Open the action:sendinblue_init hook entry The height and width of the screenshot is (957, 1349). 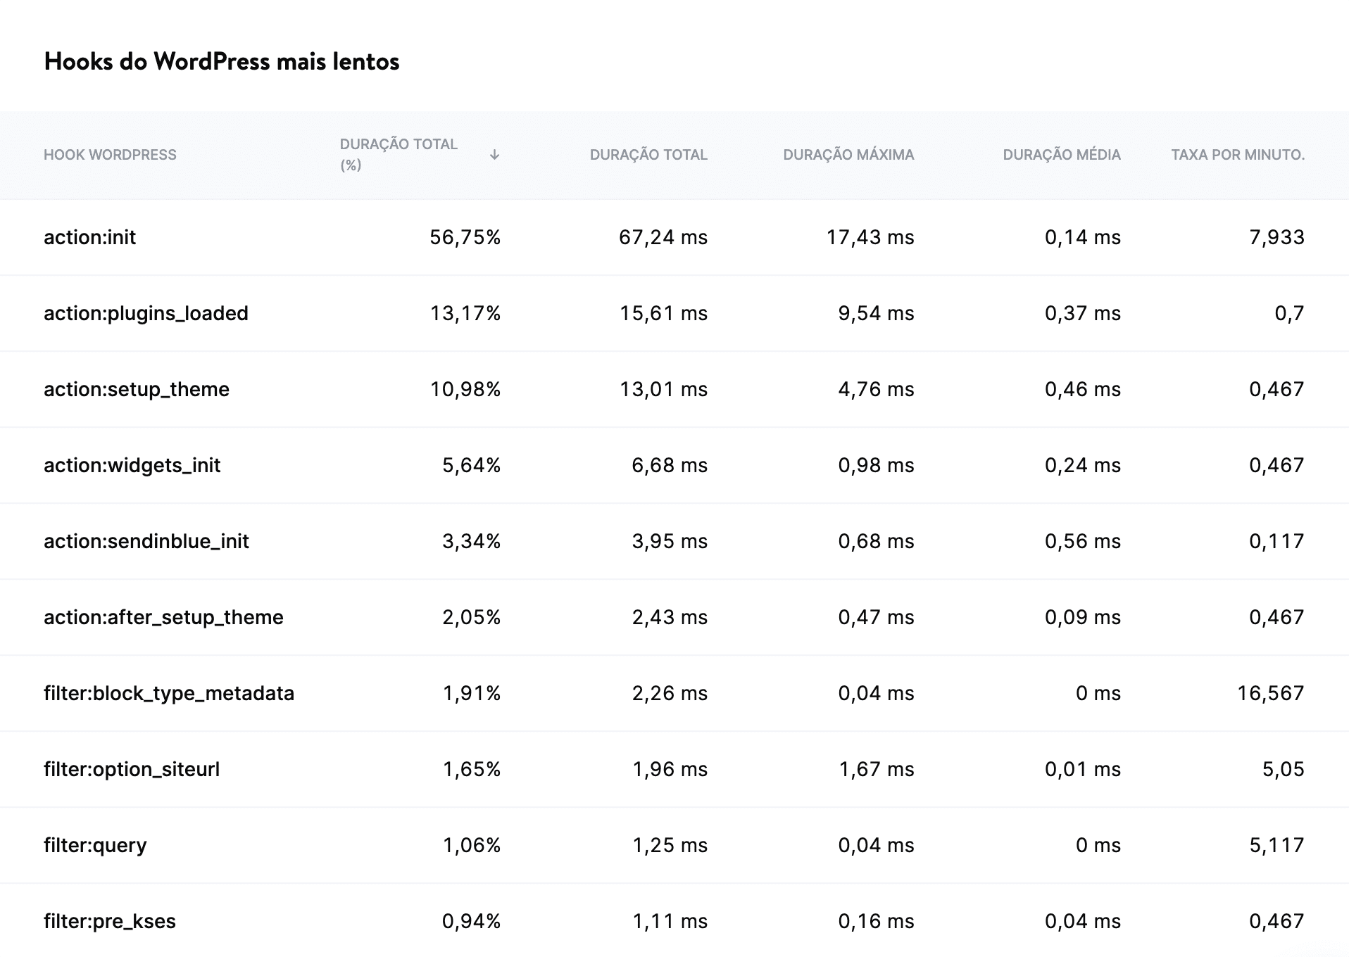tap(146, 540)
